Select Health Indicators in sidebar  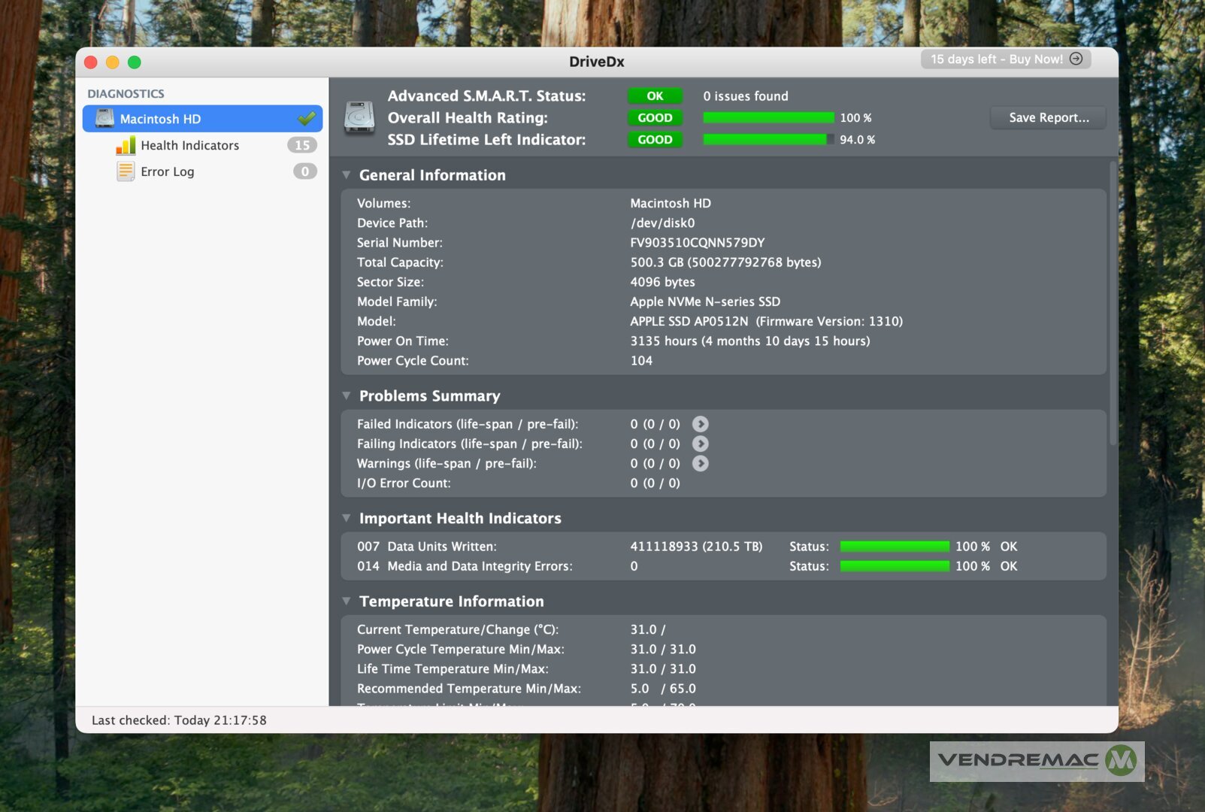189,145
